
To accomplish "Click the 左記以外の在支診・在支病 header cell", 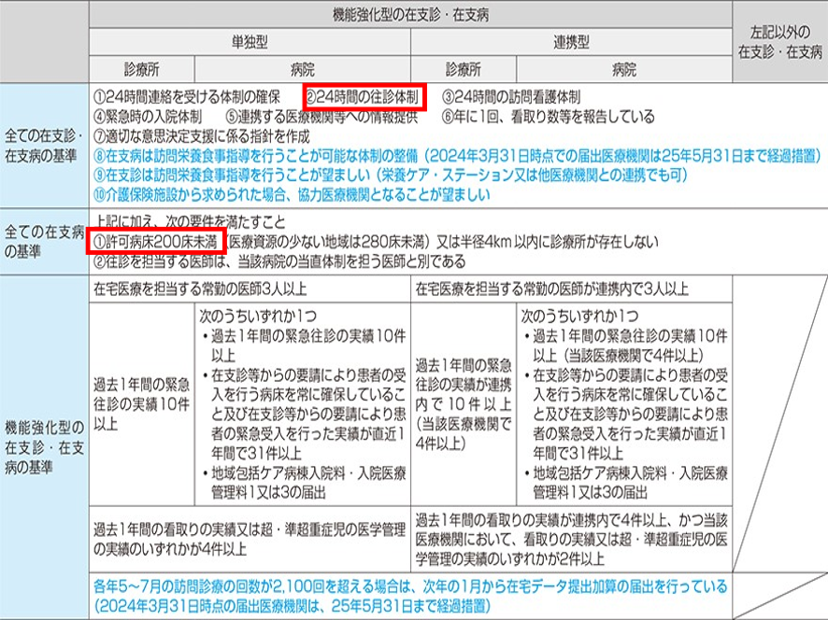I will tap(779, 43).
